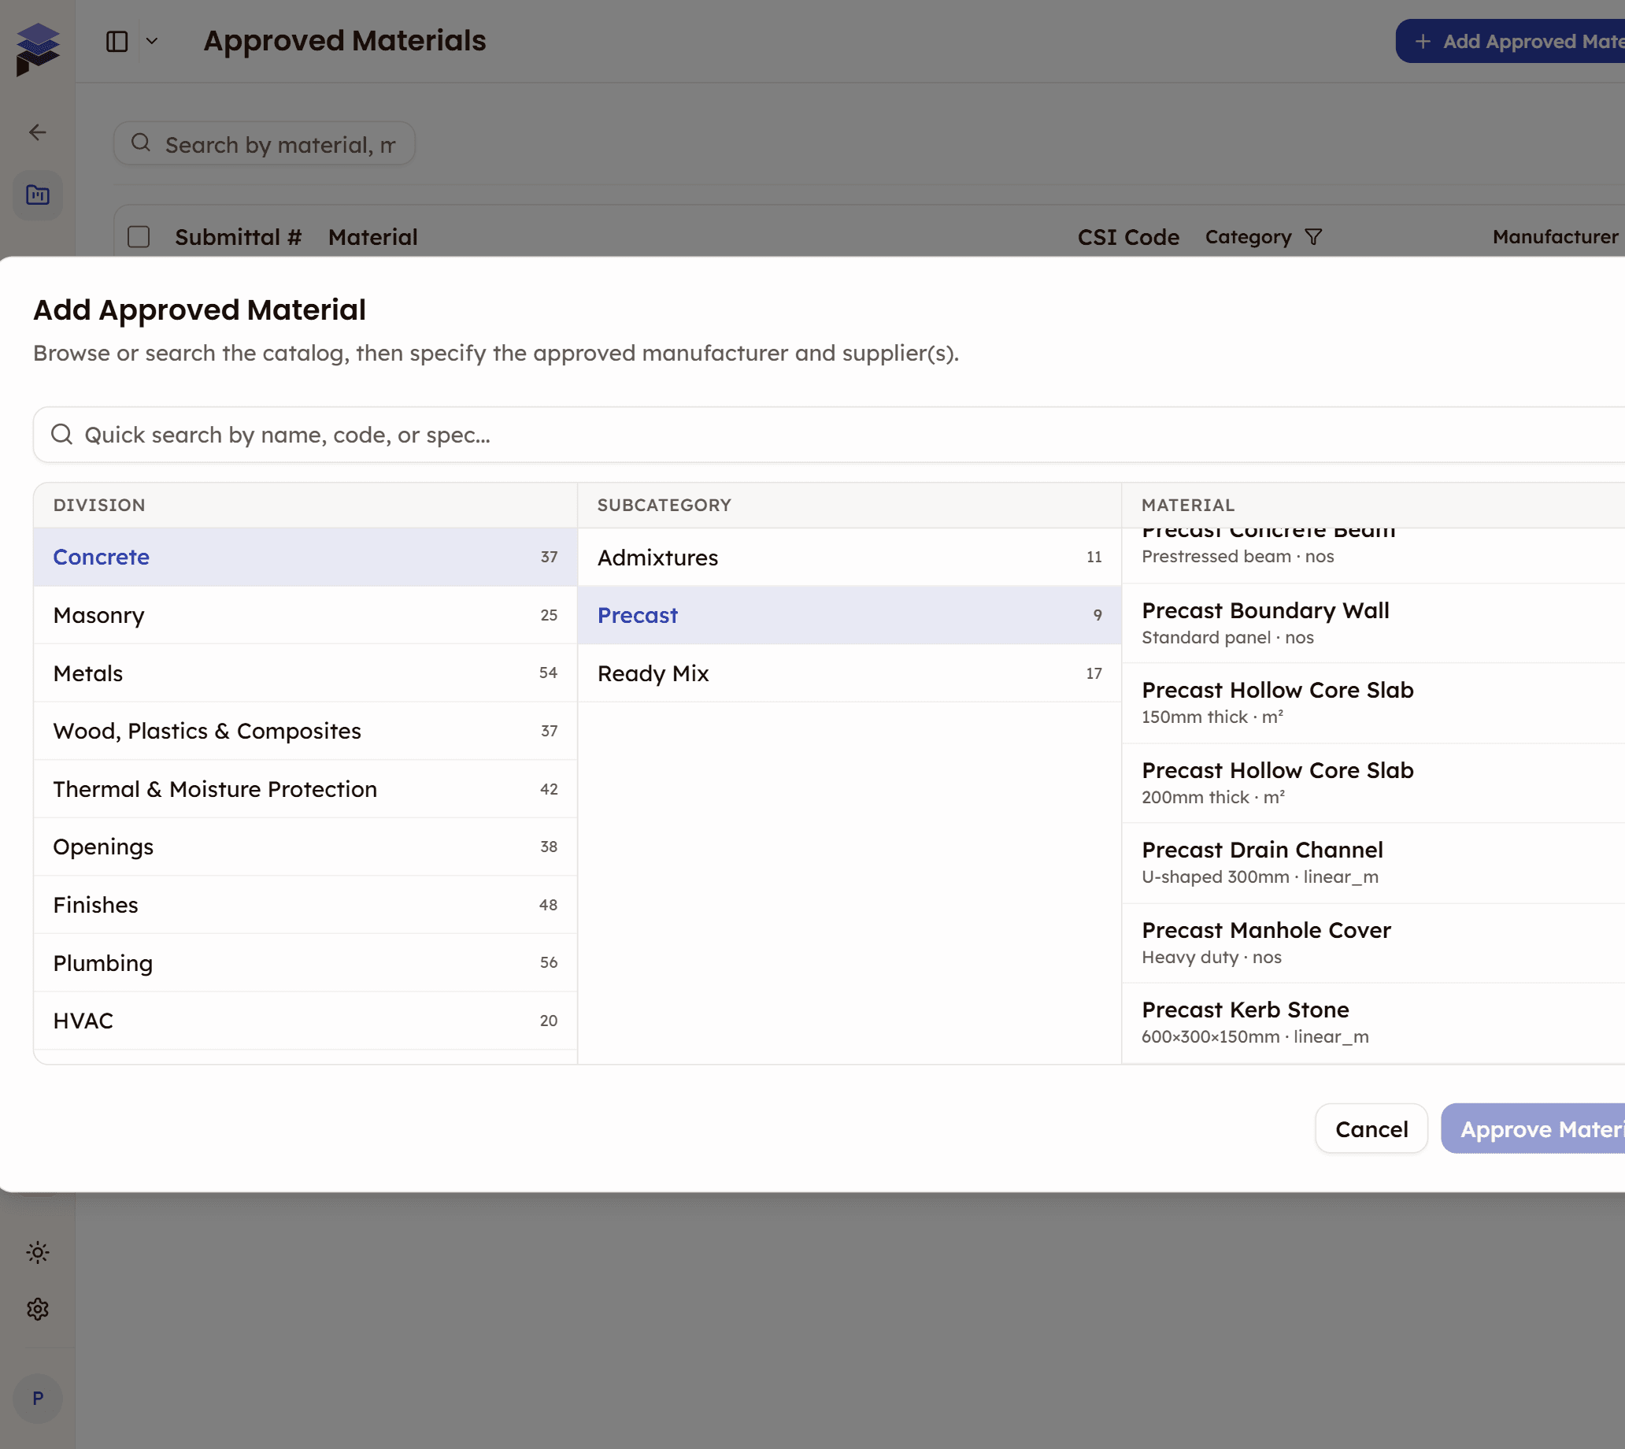Image resolution: width=1625 pixels, height=1449 pixels.
Task: Sort by Material column header
Action: pos(372,237)
